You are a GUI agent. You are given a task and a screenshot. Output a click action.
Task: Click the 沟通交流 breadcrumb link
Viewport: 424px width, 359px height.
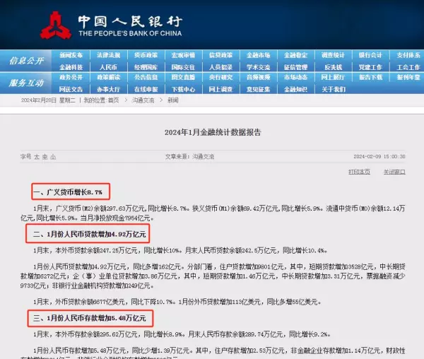pos(143,100)
